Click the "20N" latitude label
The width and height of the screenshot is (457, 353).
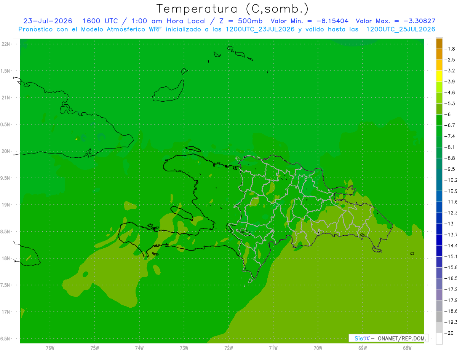(6, 152)
